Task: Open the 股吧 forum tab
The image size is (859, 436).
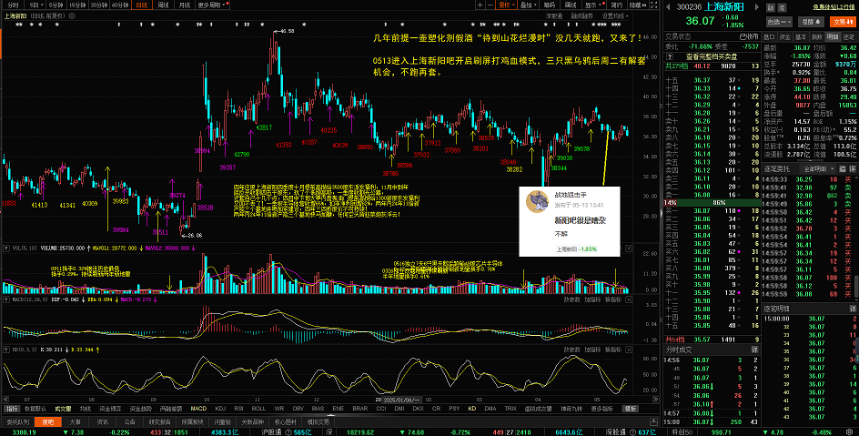Action: tap(47, 421)
